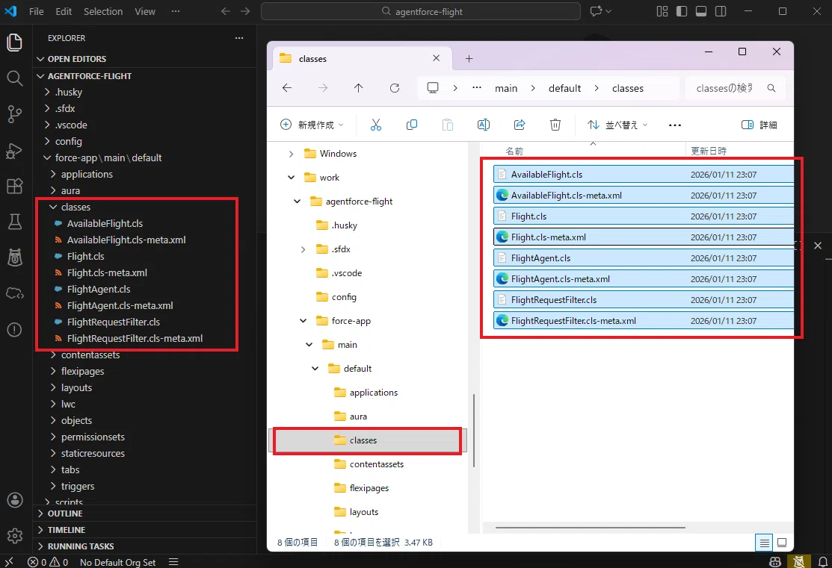Click the 名前 column header
The image size is (832, 568).
pos(514,151)
